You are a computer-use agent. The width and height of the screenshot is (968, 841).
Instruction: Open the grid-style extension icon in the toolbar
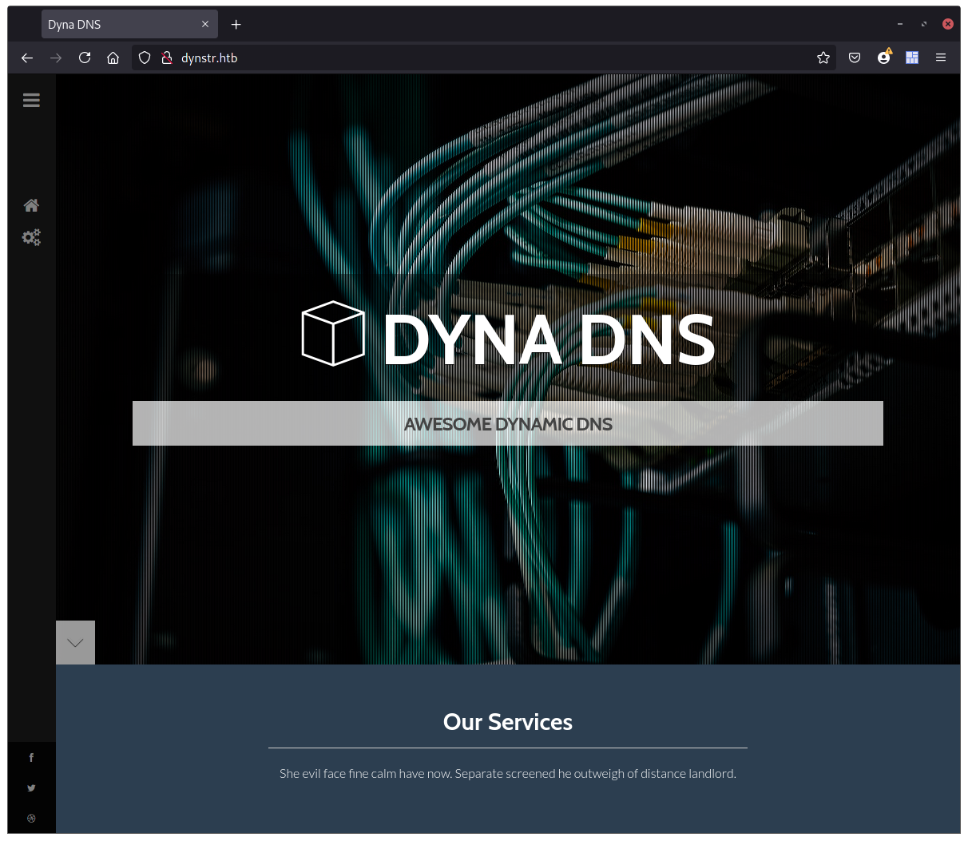(912, 58)
